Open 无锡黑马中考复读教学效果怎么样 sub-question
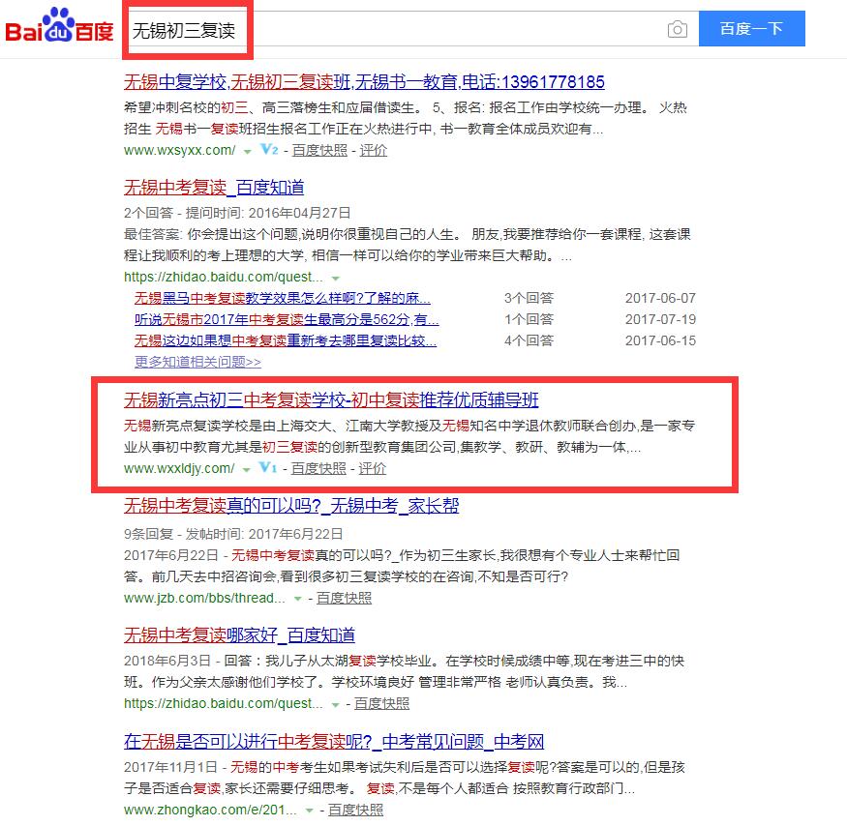847x826 pixels. point(282,298)
